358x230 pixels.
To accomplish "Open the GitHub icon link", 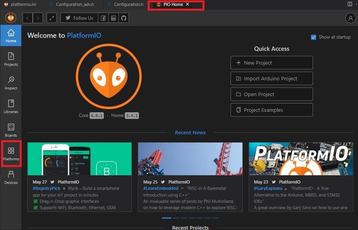I will 124,18.
